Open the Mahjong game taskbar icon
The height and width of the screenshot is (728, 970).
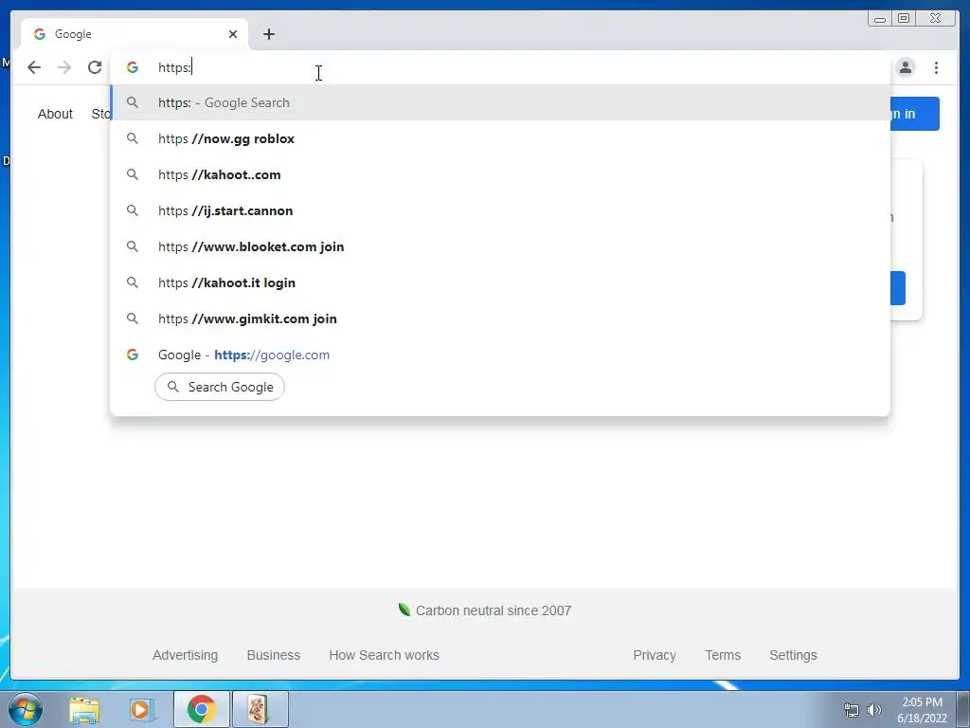[x=259, y=709]
